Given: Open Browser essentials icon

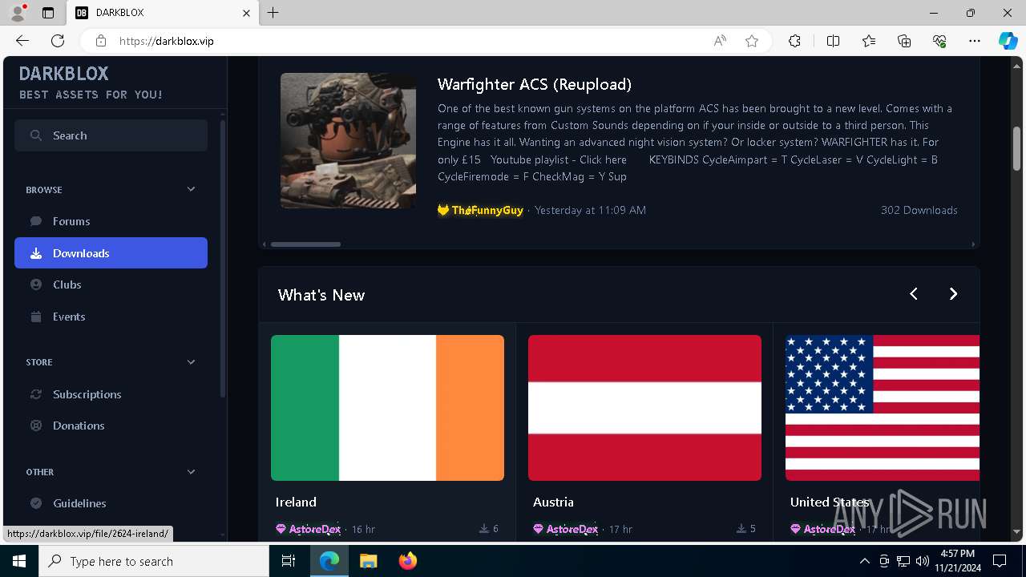Looking at the screenshot, I should point(939,41).
